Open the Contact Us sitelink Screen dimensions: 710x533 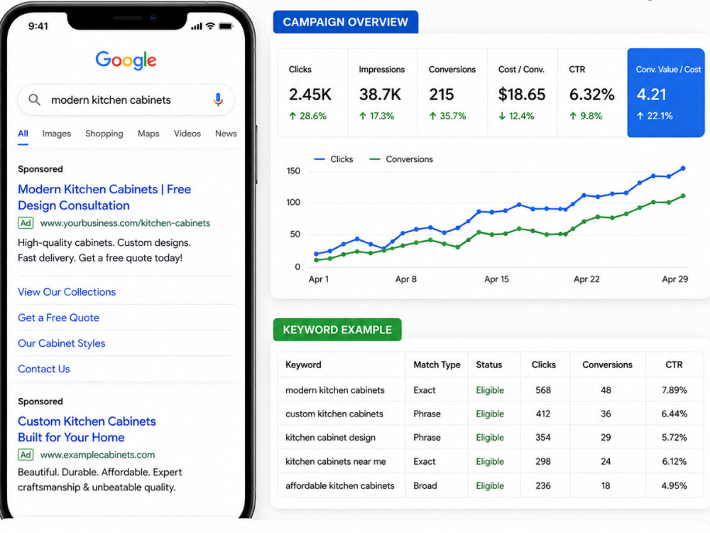click(x=44, y=369)
